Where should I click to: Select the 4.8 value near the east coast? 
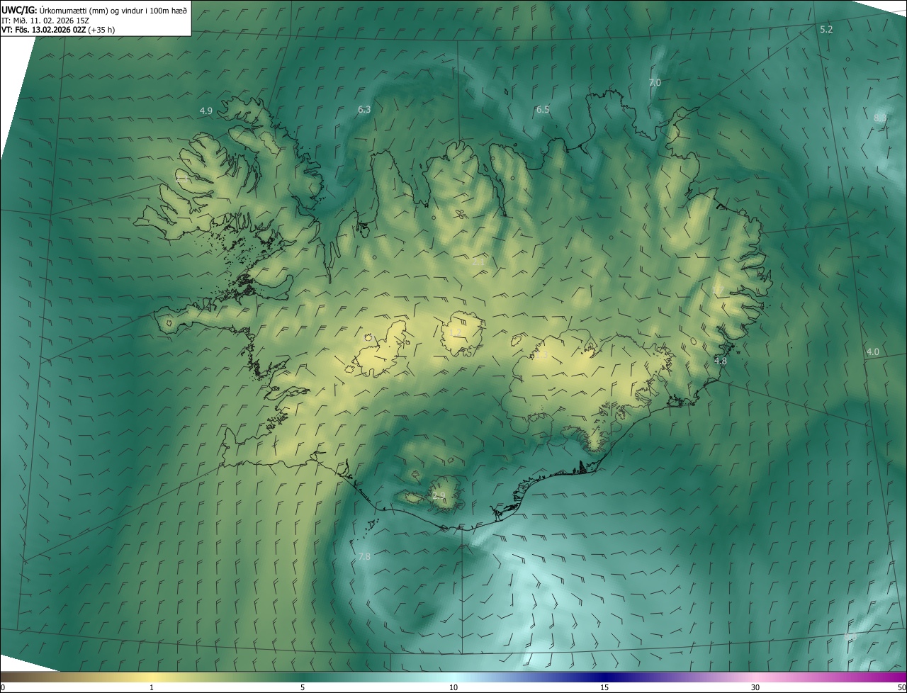(721, 361)
